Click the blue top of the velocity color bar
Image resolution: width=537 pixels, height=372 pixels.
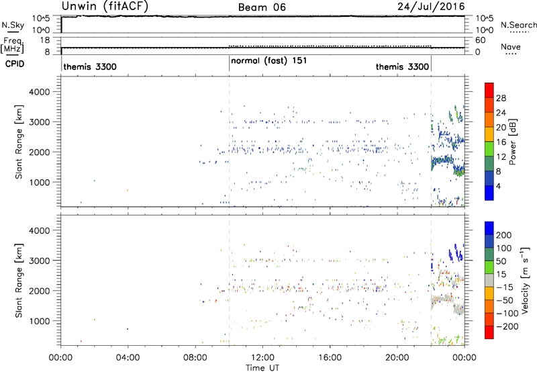[489, 227]
